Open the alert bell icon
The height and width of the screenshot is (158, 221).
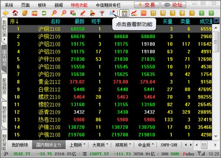(92, 13)
